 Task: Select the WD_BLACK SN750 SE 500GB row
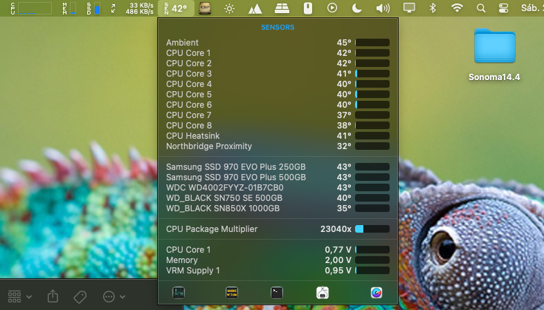(x=278, y=198)
